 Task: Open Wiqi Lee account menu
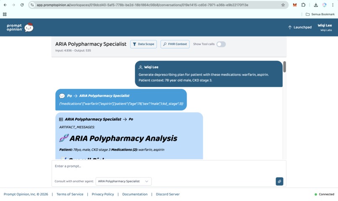click(325, 27)
